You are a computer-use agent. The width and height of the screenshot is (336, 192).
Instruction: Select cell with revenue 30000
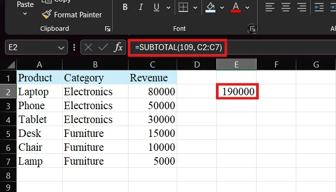(x=152, y=120)
